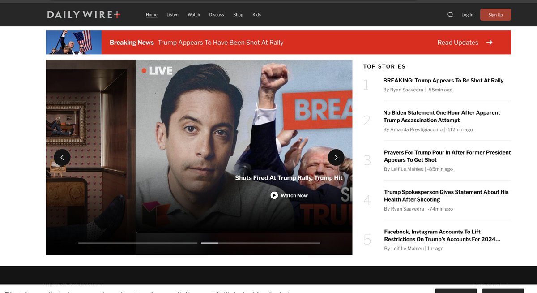Advance to next carousel slide arrow
Image resolution: width=537 pixels, height=293 pixels.
[336, 157]
